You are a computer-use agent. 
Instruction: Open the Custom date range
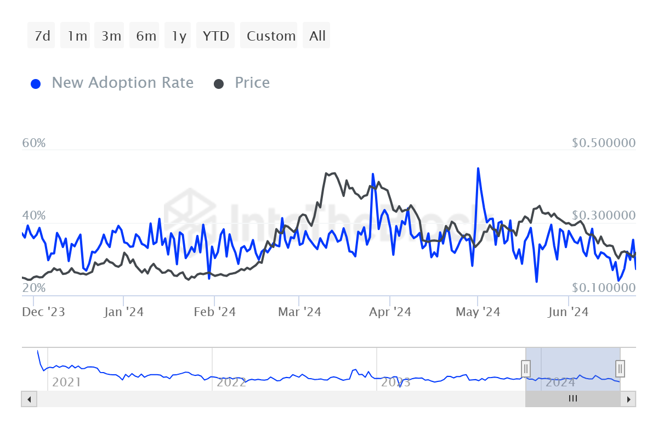pyautogui.click(x=271, y=36)
